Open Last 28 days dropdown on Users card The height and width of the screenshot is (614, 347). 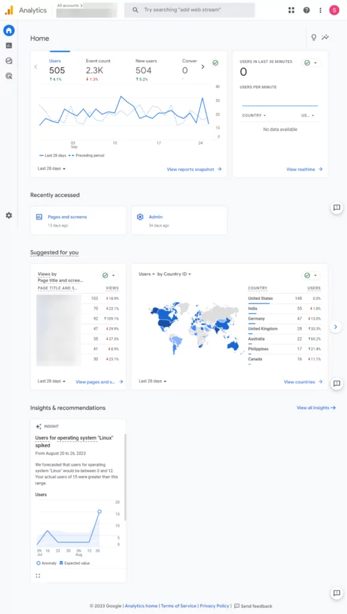coord(52,168)
